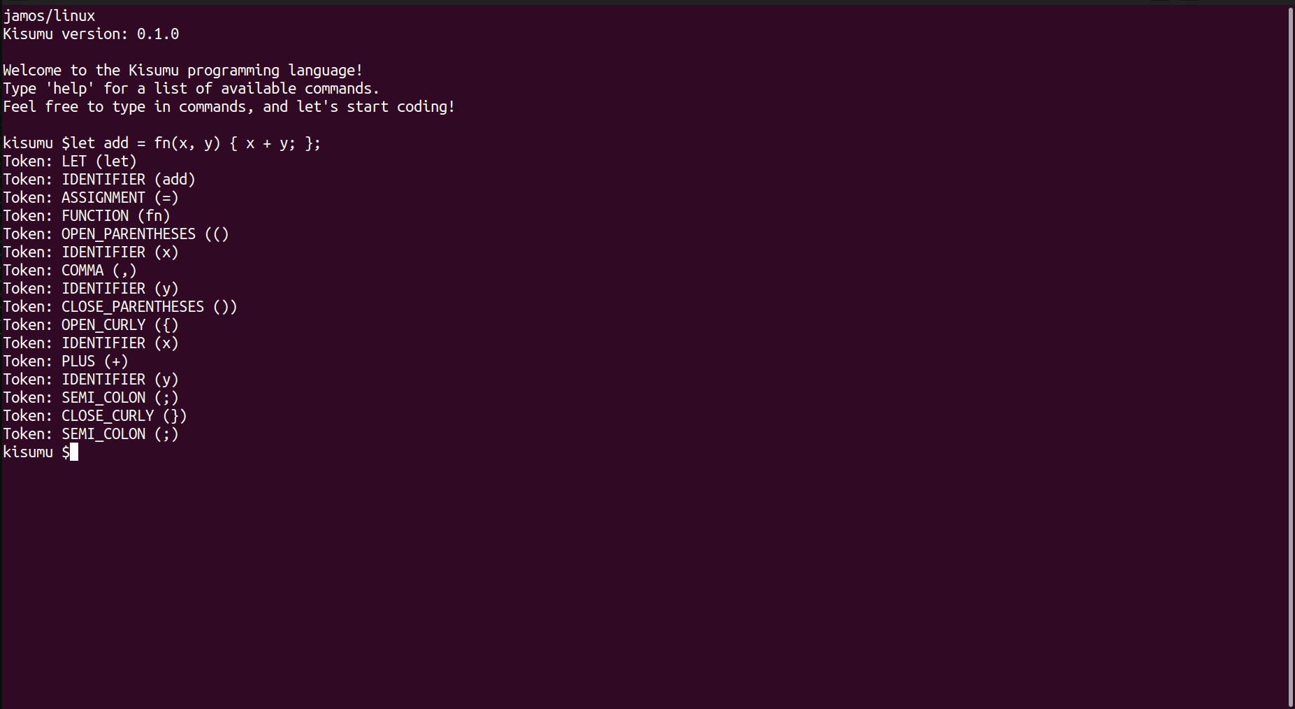Click the 'PLUS (+)' token line

(x=94, y=361)
